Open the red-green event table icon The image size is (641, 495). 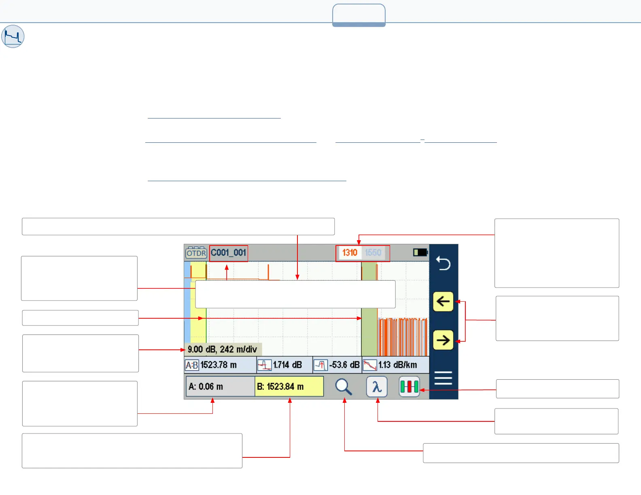pos(409,387)
